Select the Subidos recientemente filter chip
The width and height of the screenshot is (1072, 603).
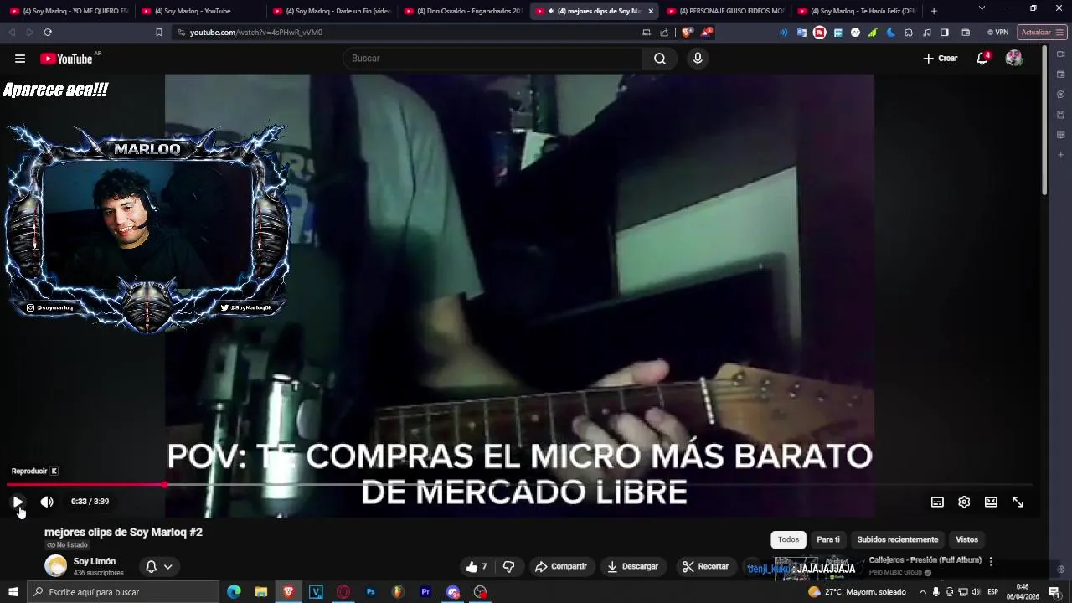coord(898,539)
